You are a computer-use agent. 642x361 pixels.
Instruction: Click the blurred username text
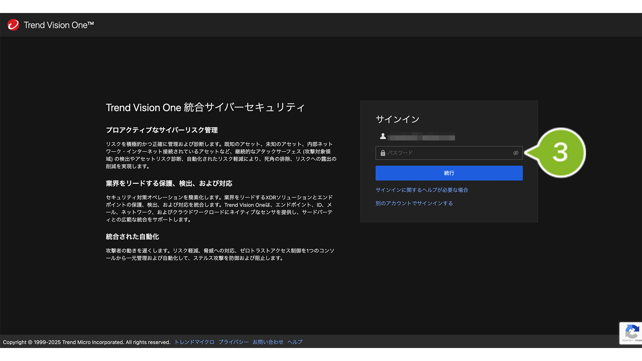point(421,138)
